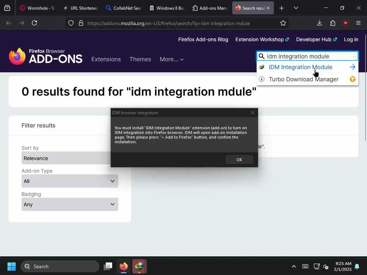The image size is (367, 275).
Task: Switch to the Windows 8 Builds tab
Action: click(x=167, y=8)
